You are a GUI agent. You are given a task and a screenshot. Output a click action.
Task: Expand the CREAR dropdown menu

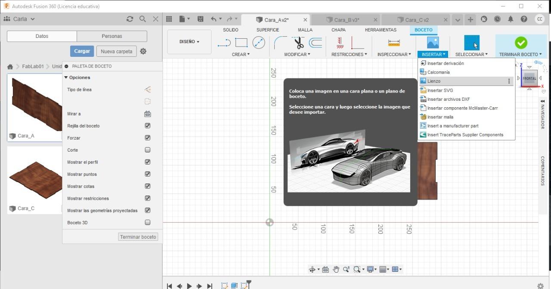241,54
